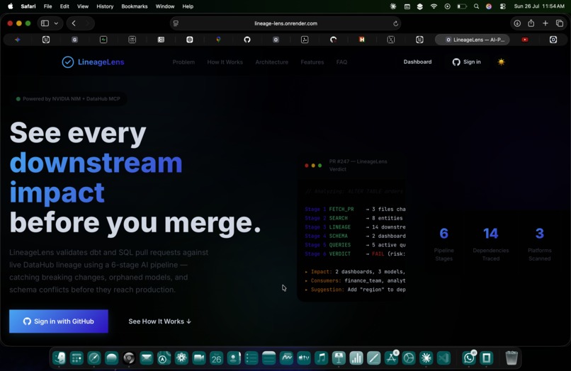Screen dimensions: 571x371
Task: Open the How It Works nav link
Action: coord(225,62)
